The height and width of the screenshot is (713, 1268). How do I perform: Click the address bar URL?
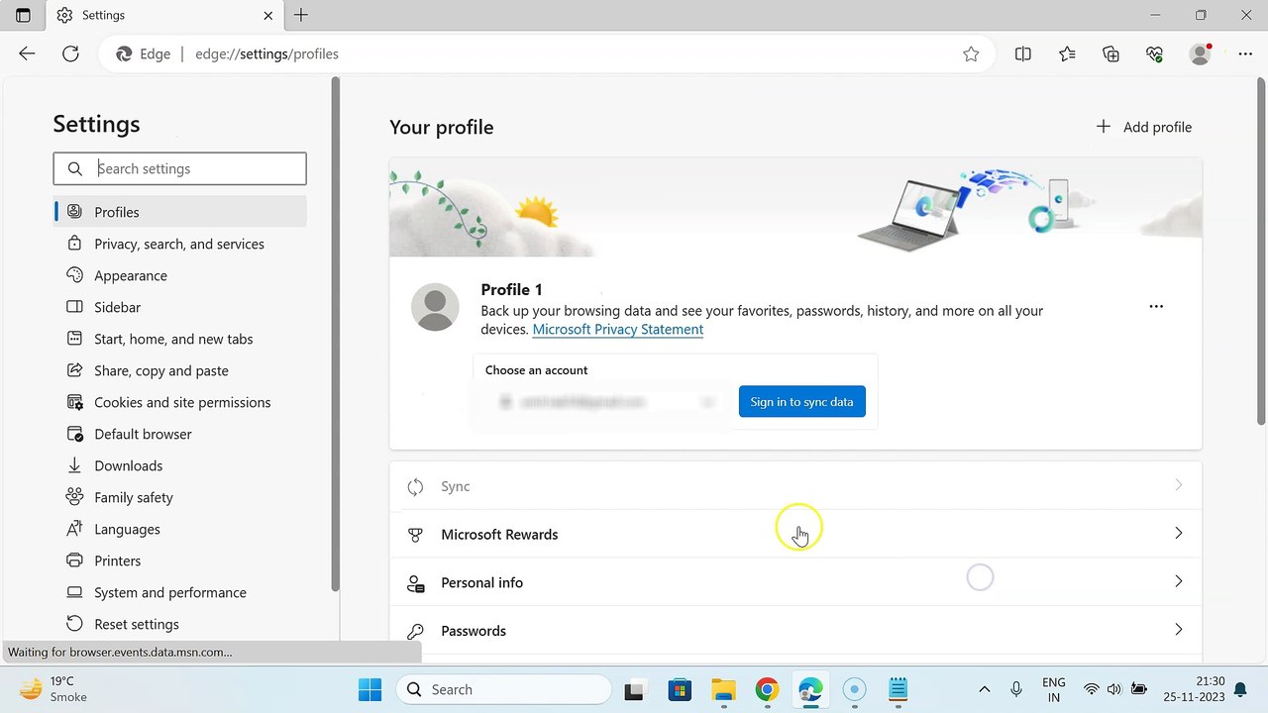point(266,54)
